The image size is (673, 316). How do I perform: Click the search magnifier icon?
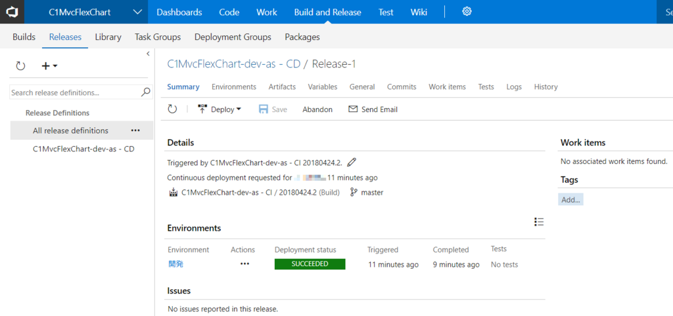(146, 92)
